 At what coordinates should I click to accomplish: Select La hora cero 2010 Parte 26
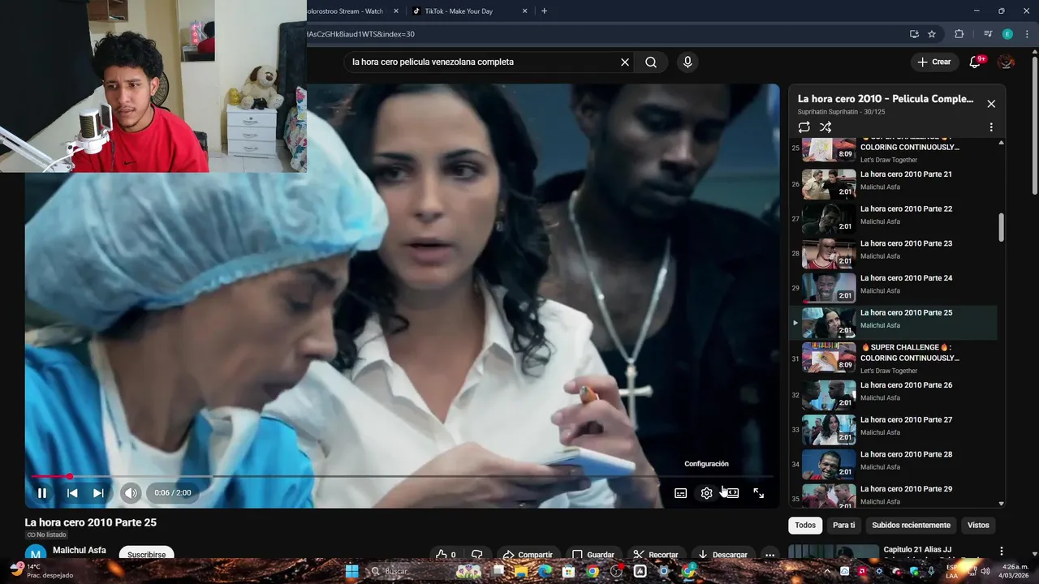(x=893, y=395)
